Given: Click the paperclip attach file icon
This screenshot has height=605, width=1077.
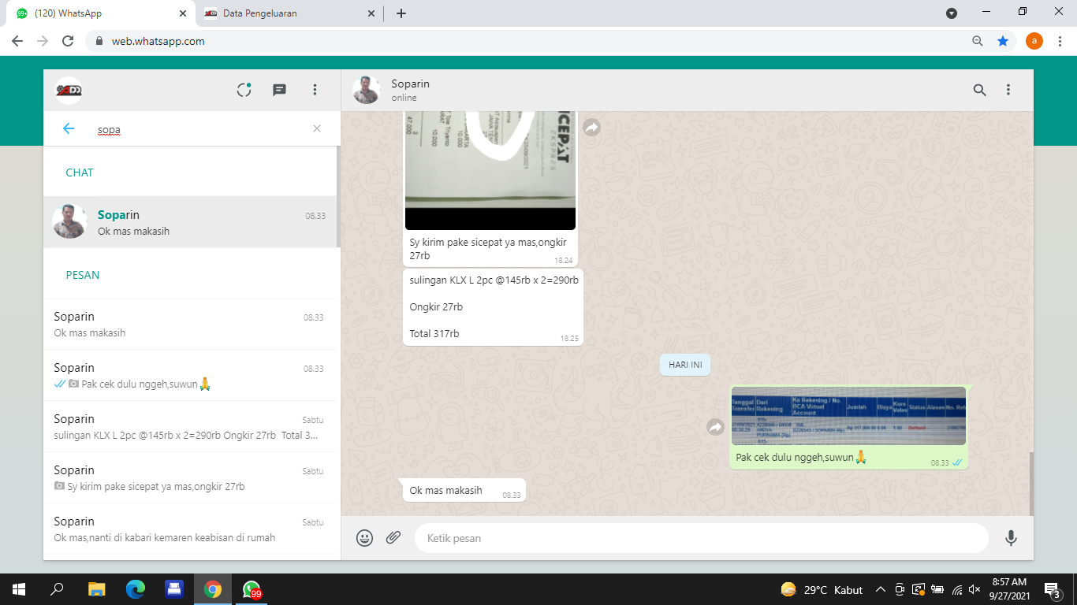Looking at the screenshot, I should point(393,538).
